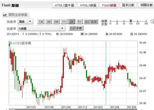This screenshot has width=154, height=110.
Task: Select the 1Y range button
Action: click(x=64, y=21)
